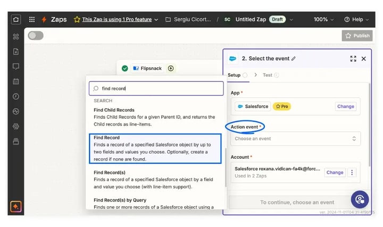The width and height of the screenshot is (383, 227).
Task: Expand the step panel to fullscreen
Action: (x=353, y=59)
